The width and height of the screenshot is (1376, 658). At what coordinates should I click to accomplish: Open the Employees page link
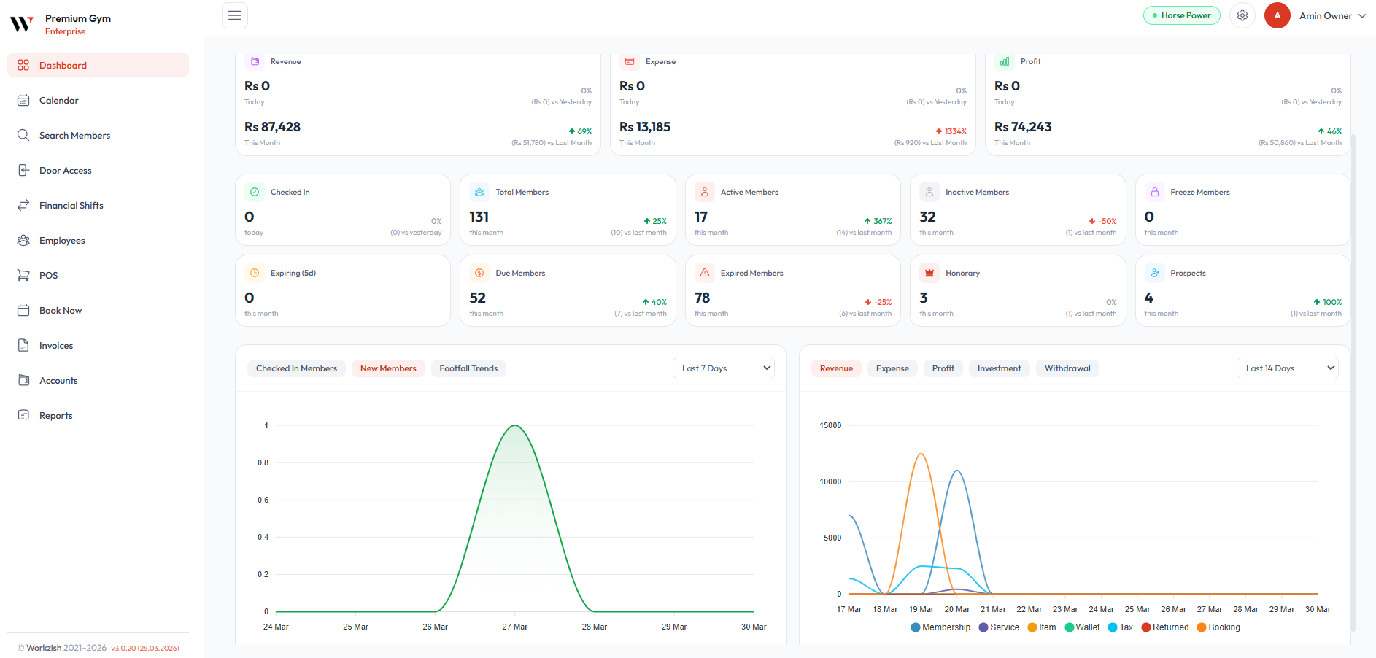coord(98,240)
